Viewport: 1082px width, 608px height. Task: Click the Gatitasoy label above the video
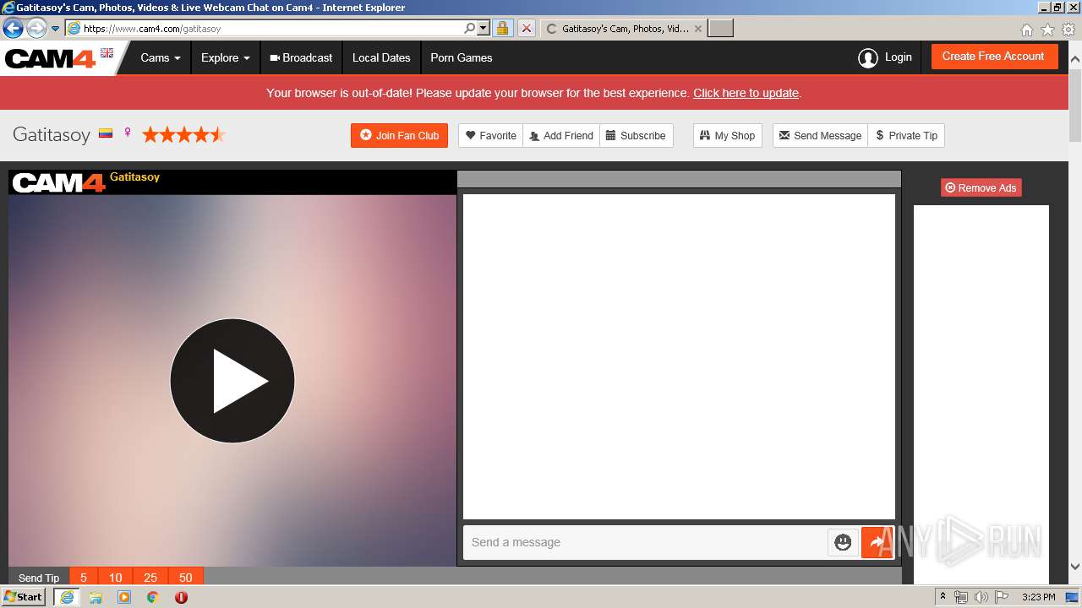click(x=134, y=177)
